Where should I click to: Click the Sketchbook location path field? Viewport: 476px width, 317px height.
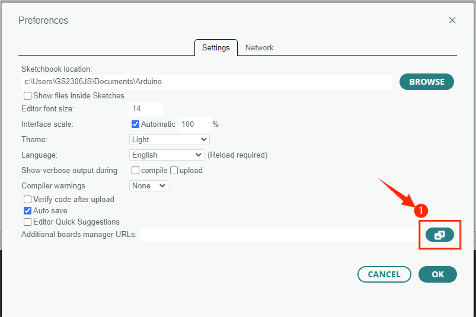(x=206, y=81)
